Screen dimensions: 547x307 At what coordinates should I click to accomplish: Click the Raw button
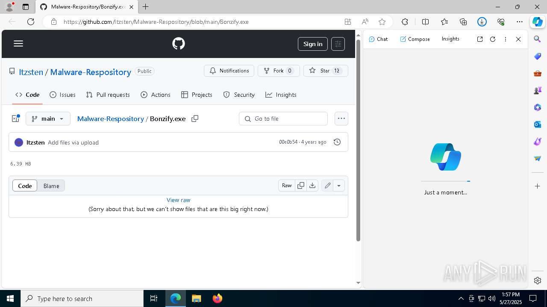pyautogui.click(x=287, y=185)
